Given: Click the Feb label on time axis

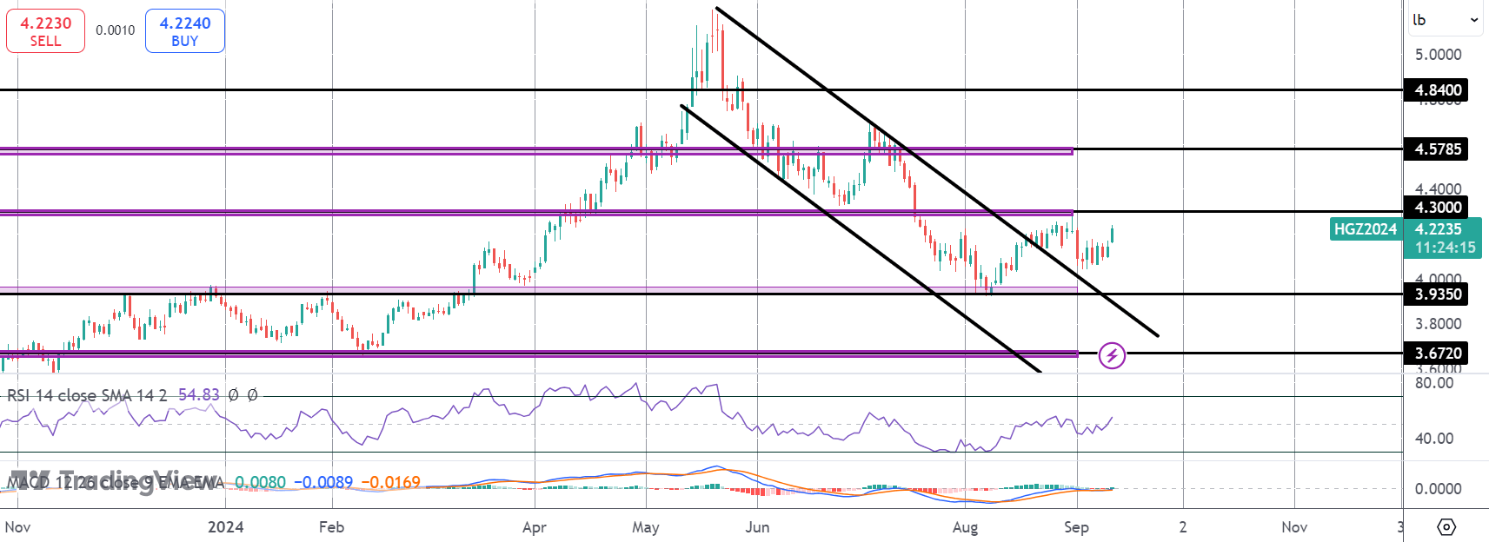Looking at the screenshot, I should coord(331,527).
